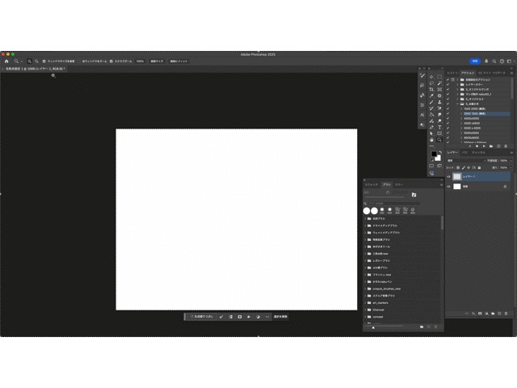Image resolution: width=517 pixels, height=388 pixels.
Task: Open the layer blend mode dropdown
Action: [466, 161]
